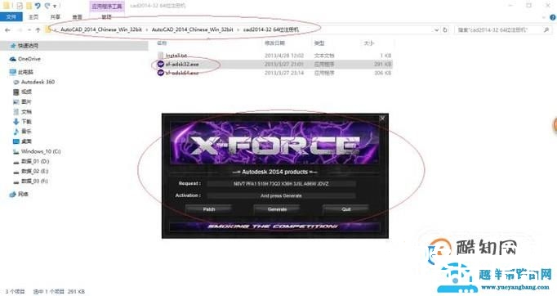557x296 pixels.
Task: Switch to the Manage (管理) tab
Action: [106, 16]
